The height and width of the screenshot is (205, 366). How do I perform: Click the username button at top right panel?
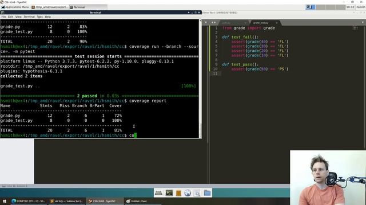(x=361, y=7)
